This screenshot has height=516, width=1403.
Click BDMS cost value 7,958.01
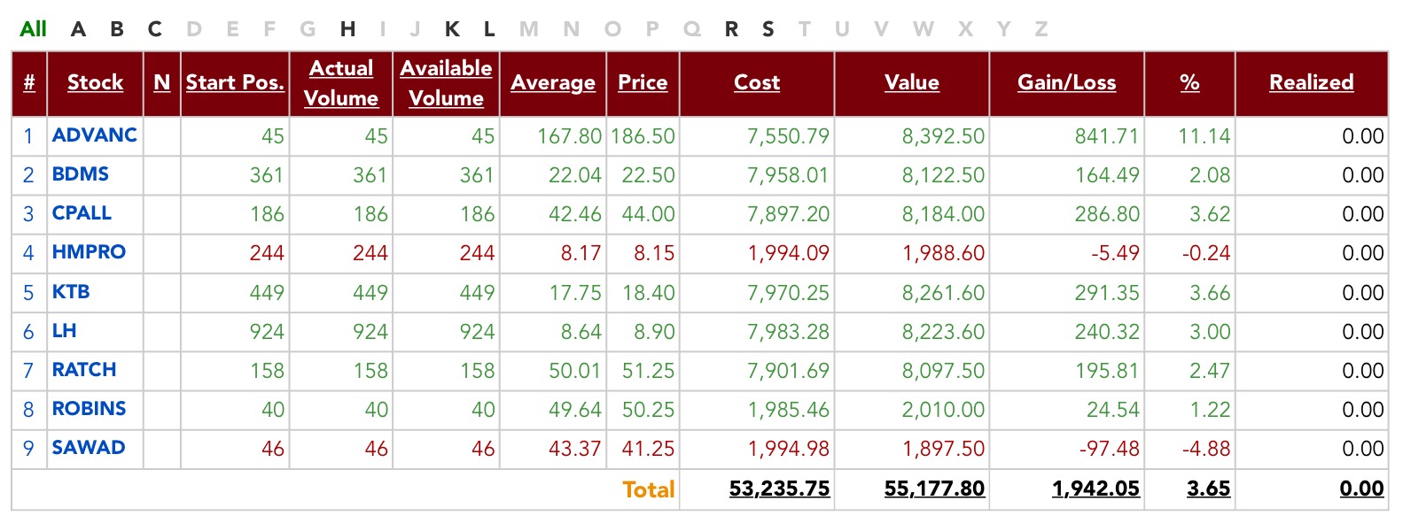[788, 175]
